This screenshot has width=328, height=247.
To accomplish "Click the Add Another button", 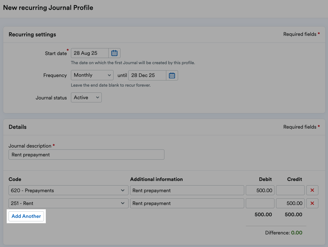I will point(26,216).
